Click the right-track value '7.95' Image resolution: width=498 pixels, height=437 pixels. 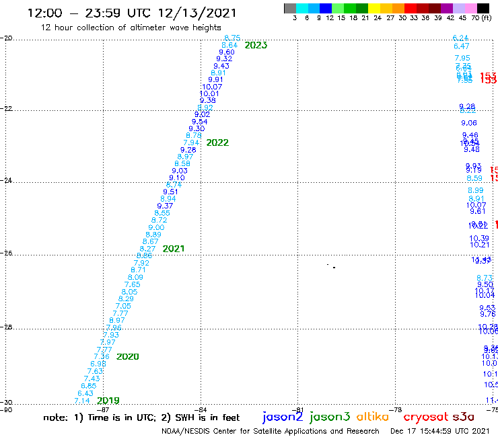(x=462, y=58)
